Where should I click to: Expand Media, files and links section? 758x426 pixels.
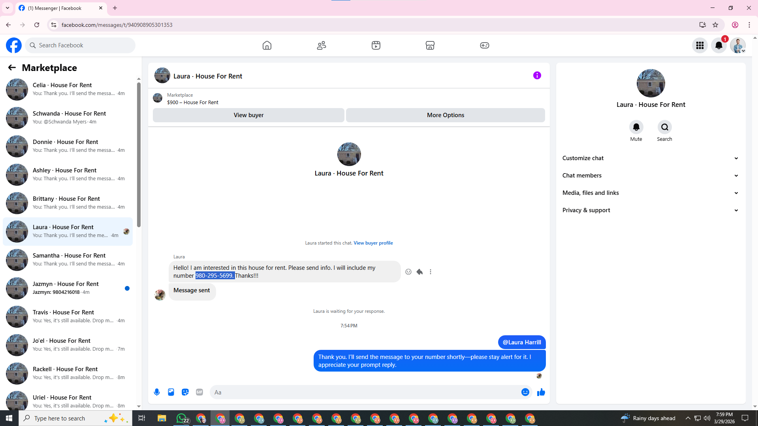651,193
